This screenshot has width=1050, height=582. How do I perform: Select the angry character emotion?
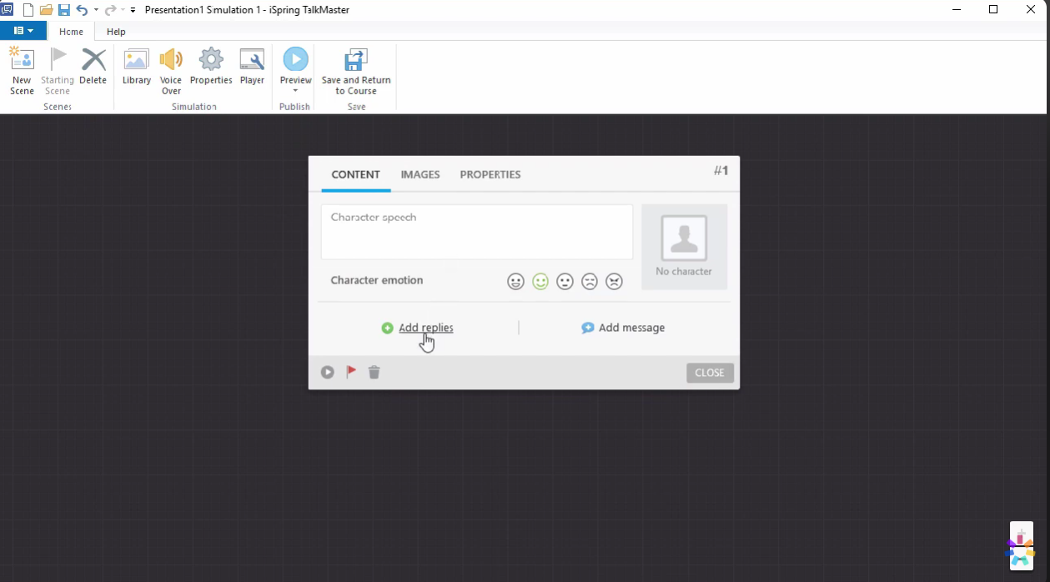(614, 281)
